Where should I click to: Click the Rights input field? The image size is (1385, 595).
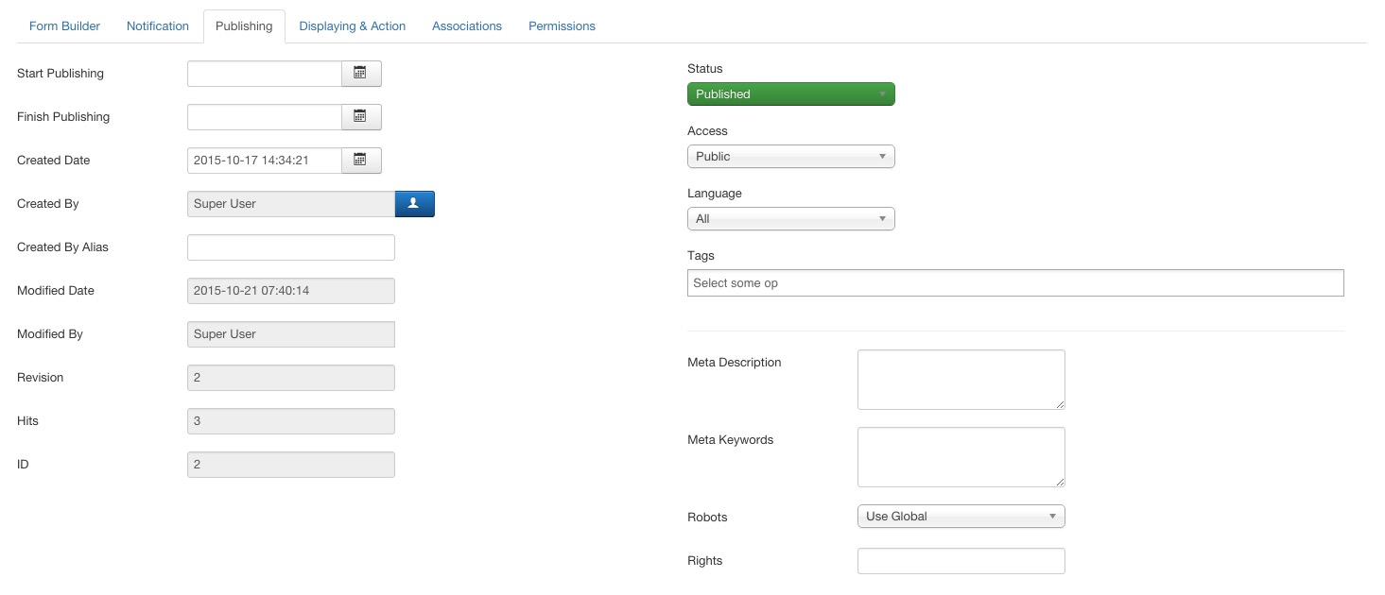tap(961, 561)
